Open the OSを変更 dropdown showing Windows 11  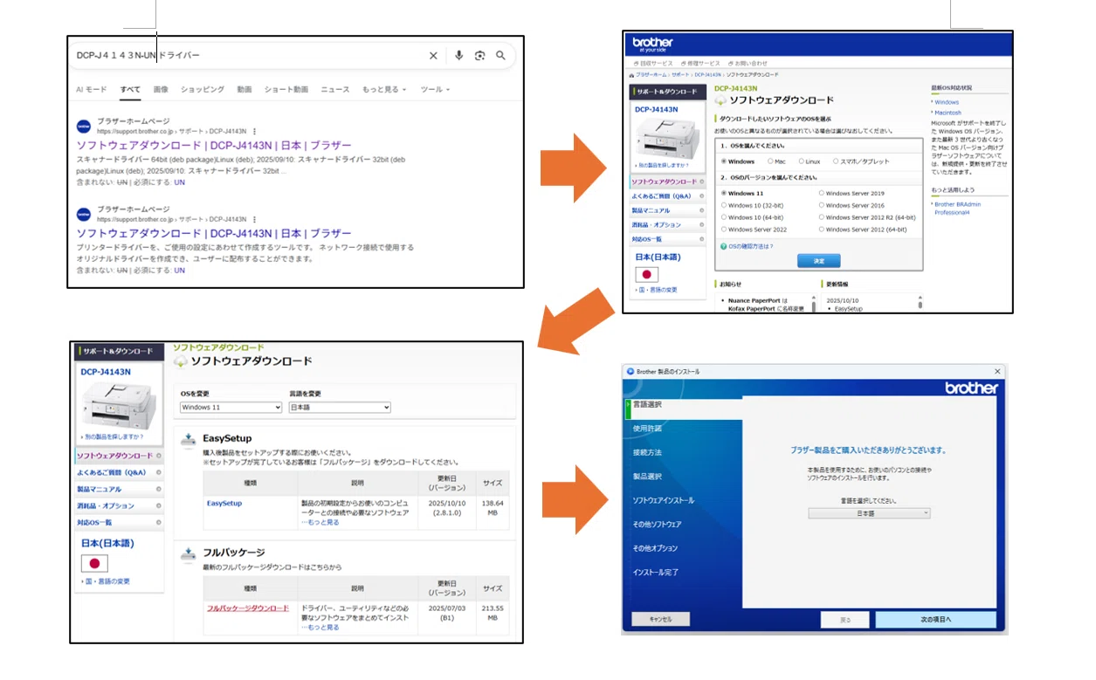[x=231, y=408]
